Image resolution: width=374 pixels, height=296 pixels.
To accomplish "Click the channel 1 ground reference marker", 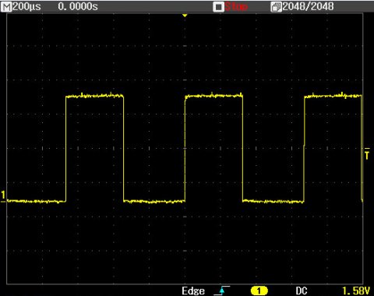I will (x=3, y=196).
